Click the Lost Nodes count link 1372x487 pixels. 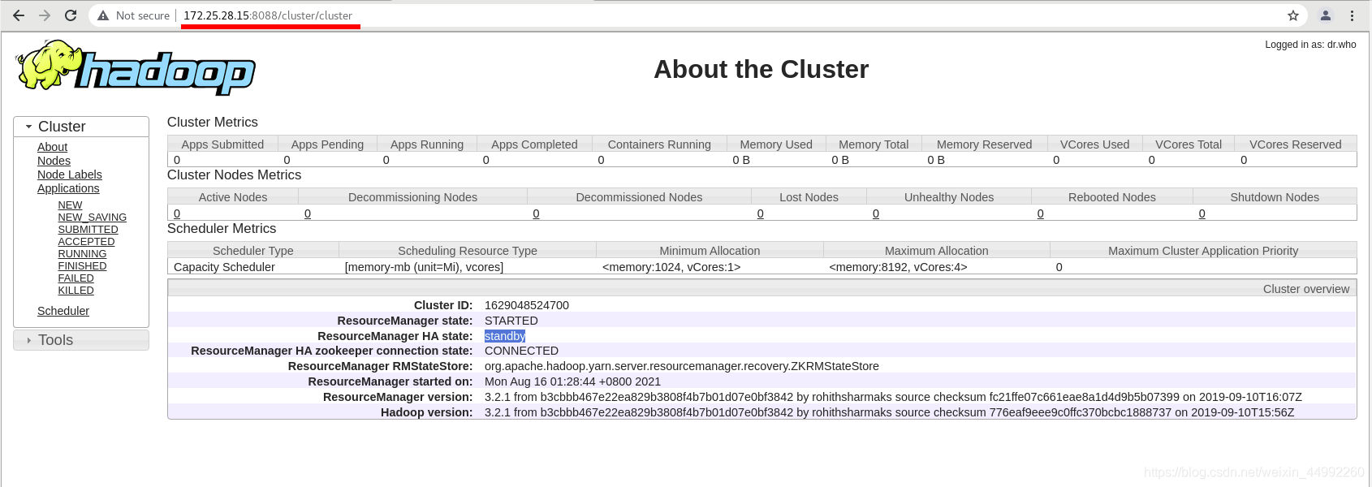pyautogui.click(x=760, y=213)
